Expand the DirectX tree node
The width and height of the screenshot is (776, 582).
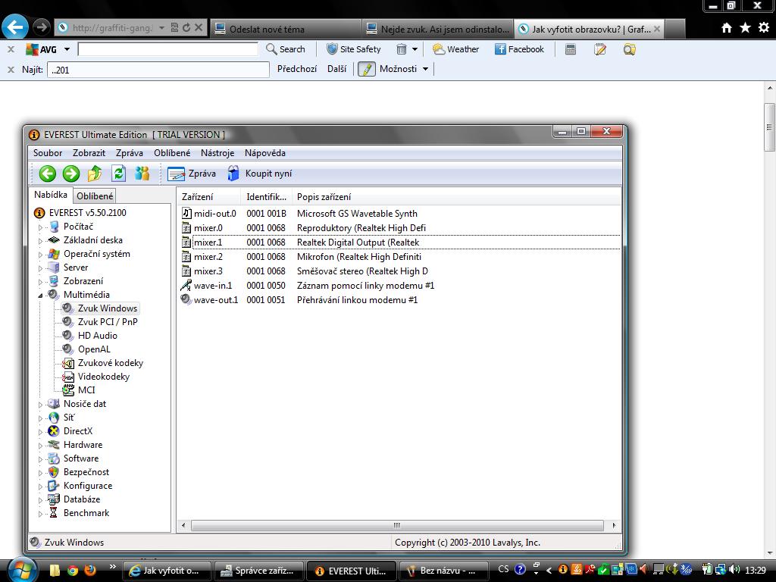click(41, 432)
